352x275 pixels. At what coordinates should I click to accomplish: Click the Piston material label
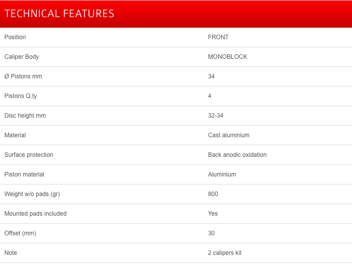pos(24,174)
